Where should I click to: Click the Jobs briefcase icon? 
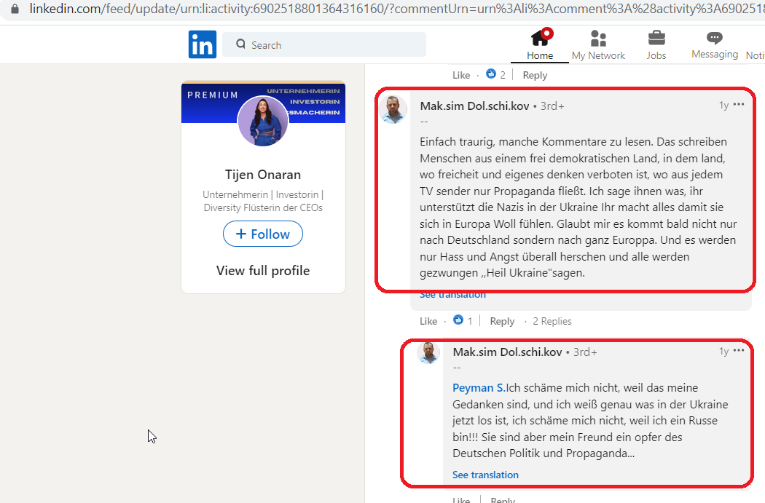point(656,38)
